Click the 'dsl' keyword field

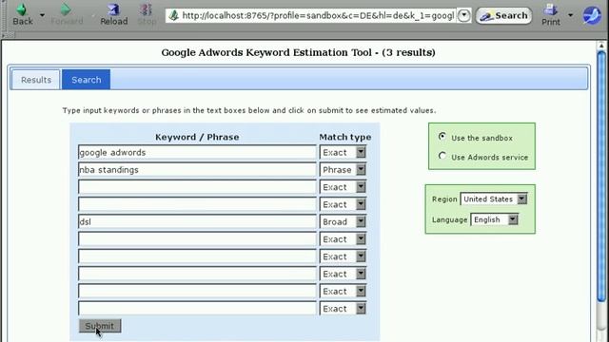197,221
